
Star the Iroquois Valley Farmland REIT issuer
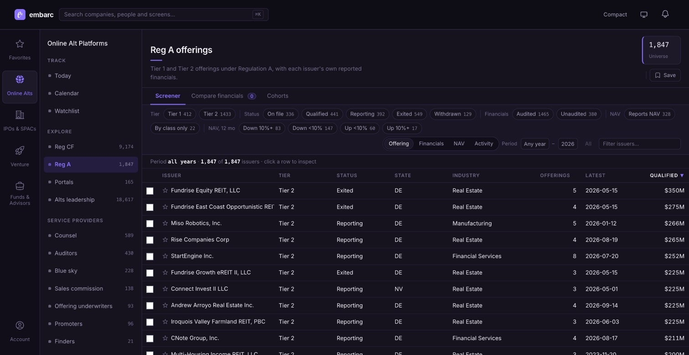click(x=165, y=322)
